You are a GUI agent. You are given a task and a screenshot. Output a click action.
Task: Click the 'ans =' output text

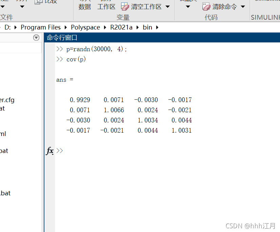65,80
